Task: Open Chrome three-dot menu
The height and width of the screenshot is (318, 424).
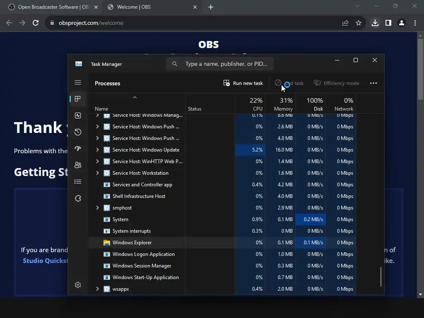Action: point(415,23)
